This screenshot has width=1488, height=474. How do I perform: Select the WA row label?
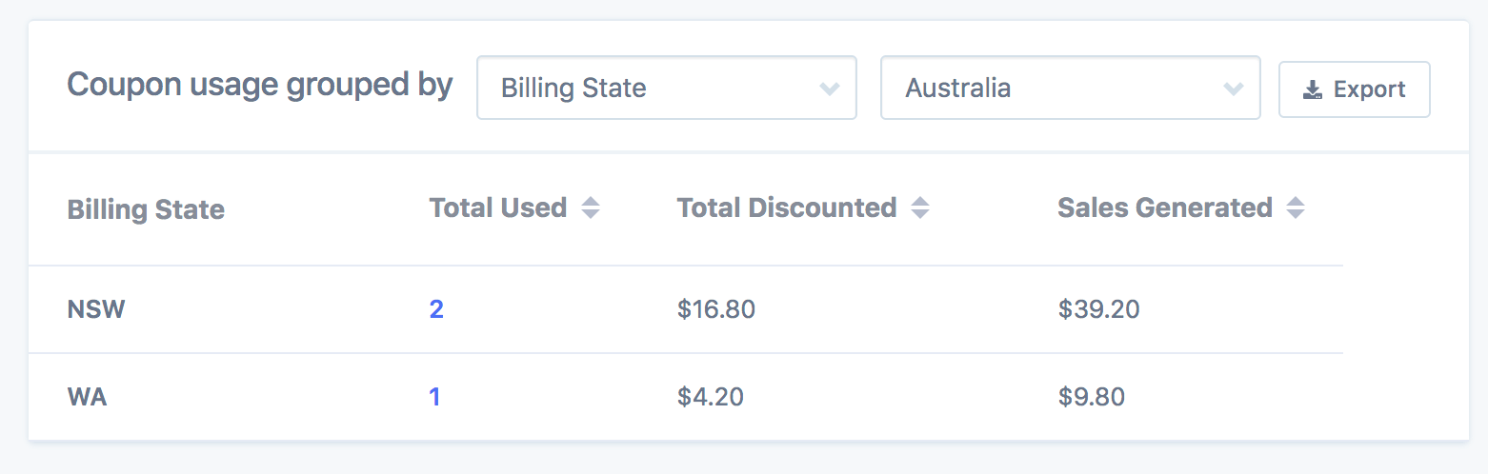click(x=87, y=397)
